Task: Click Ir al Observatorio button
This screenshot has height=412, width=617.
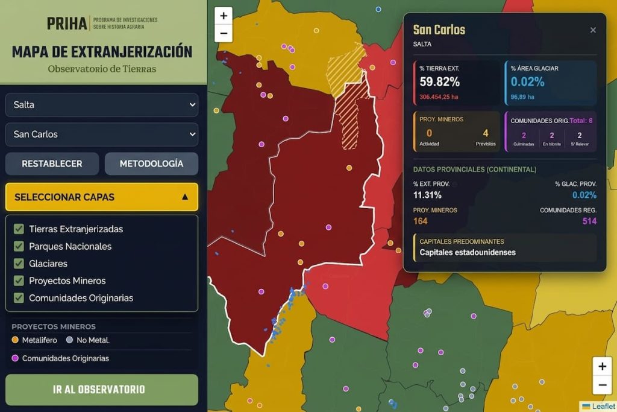Action: pos(102,390)
